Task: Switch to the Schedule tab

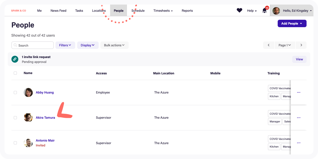Action: click(x=138, y=11)
